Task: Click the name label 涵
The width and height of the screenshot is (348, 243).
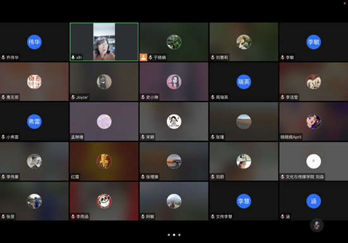Action: pyautogui.click(x=287, y=216)
